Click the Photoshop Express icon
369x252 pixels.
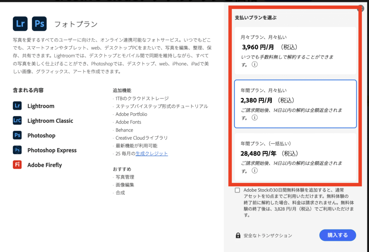pyautogui.click(x=17, y=150)
